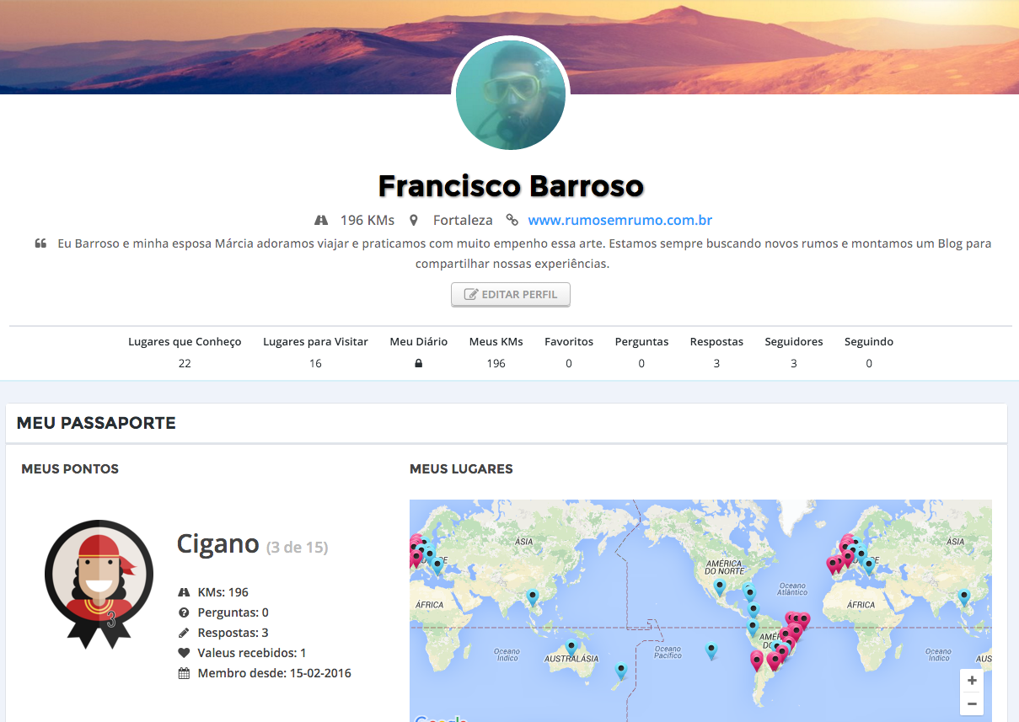
Task: Show the Seguidores list
Action: pos(793,342)
